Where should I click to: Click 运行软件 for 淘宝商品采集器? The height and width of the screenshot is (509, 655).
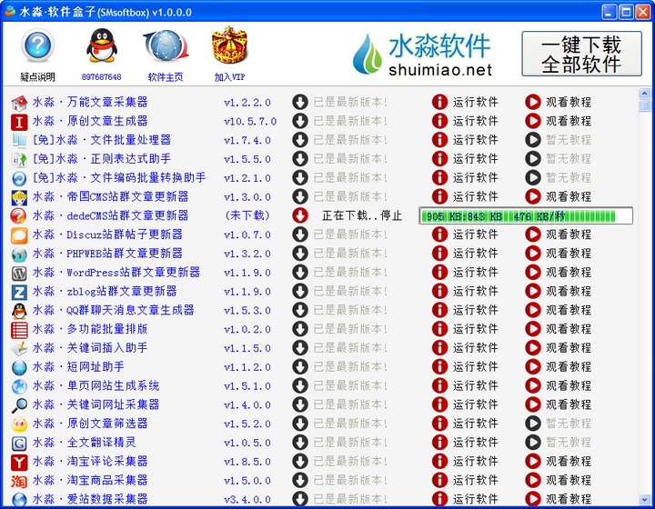(475, 481)
